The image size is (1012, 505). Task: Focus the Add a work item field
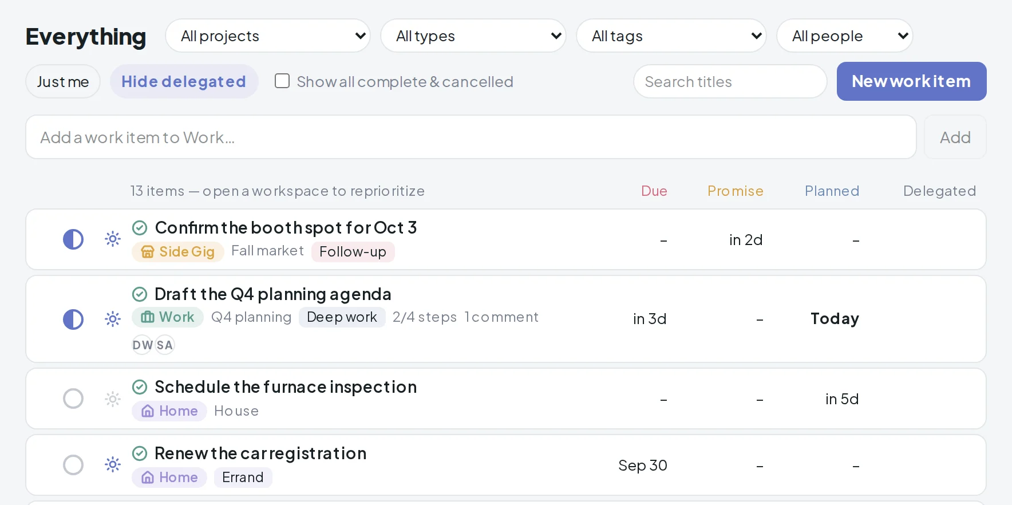tap(471, 137)
